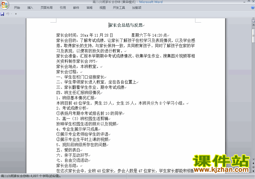Click the line 四、班主任汇报班级情况
The height and width of the screenshot is (179, 255).
78,93
